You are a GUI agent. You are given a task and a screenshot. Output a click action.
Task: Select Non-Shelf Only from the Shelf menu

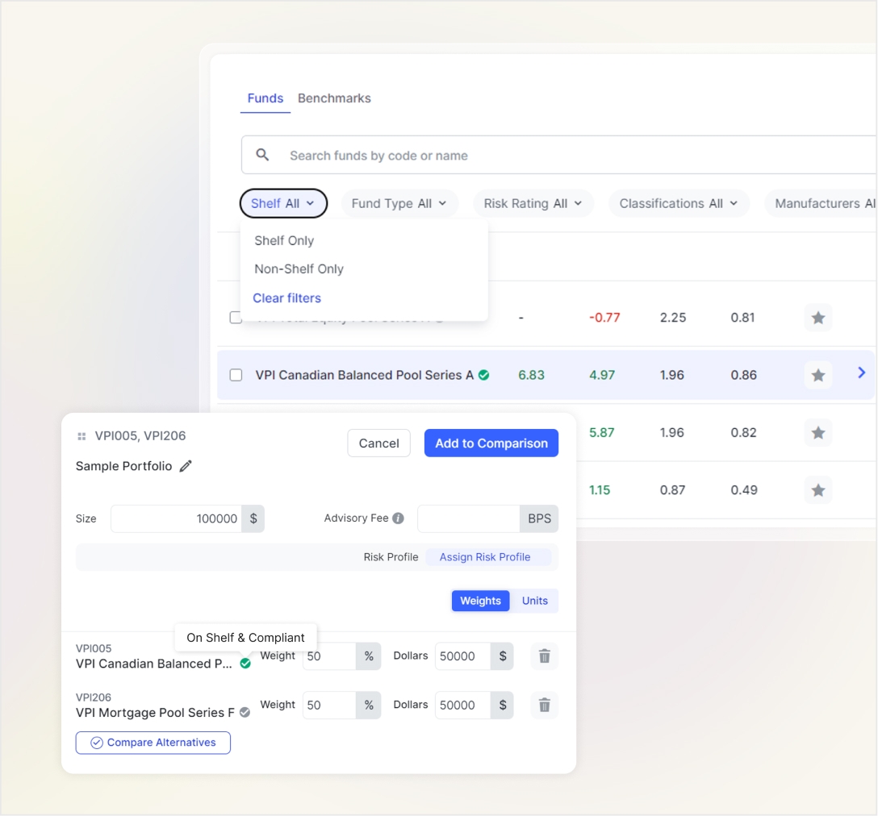pyautogui.click(x=299, y=269)
